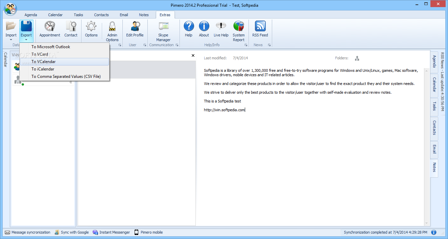This screenshot has height=239, width=448.
Task: Start Sync with Google
Action: pyautogui.click(x=71, y=232)
